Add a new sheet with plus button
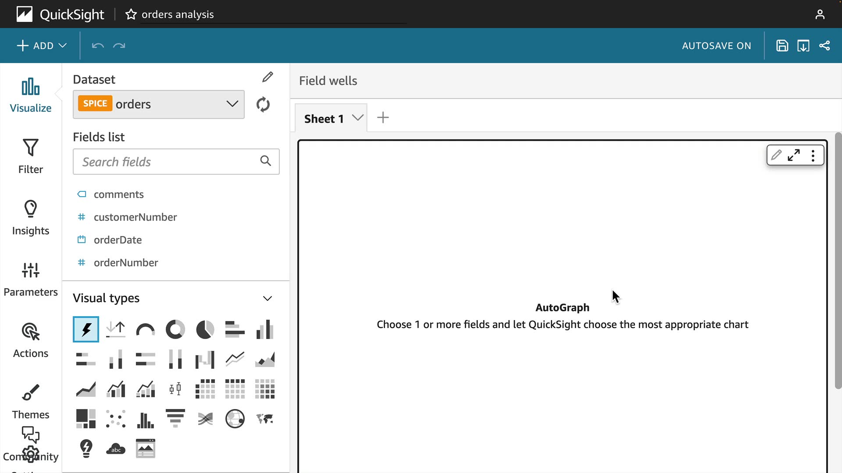The height and width of the screenshot is (473, 842). 383,117
